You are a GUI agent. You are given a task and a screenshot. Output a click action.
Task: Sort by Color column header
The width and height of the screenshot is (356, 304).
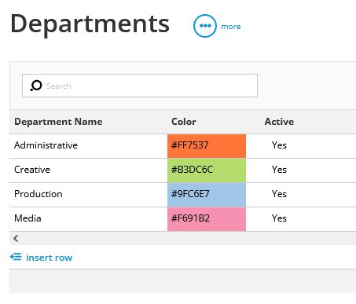click(184, 122)
